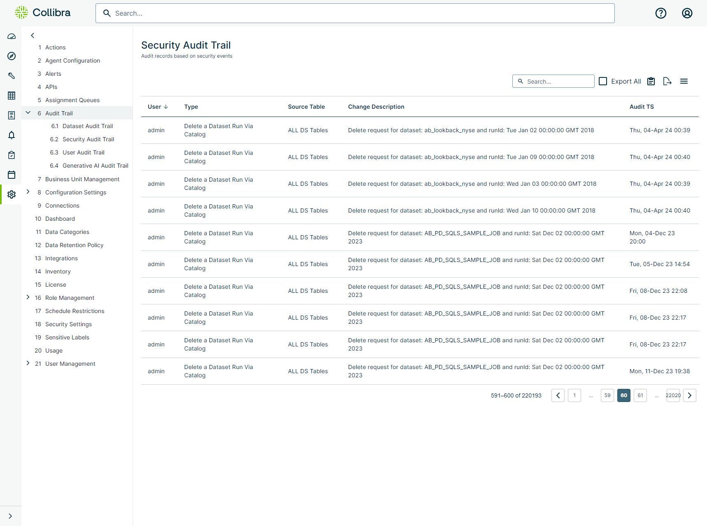Go to previous page arrow
The image size is (707, 526).
(x=558, y=395)
